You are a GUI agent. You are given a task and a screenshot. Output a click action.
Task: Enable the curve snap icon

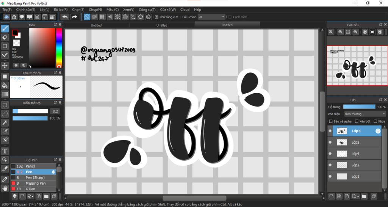(x=133, y=17)
